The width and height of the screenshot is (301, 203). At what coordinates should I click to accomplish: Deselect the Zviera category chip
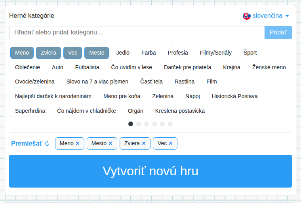(x=49, y=53)
